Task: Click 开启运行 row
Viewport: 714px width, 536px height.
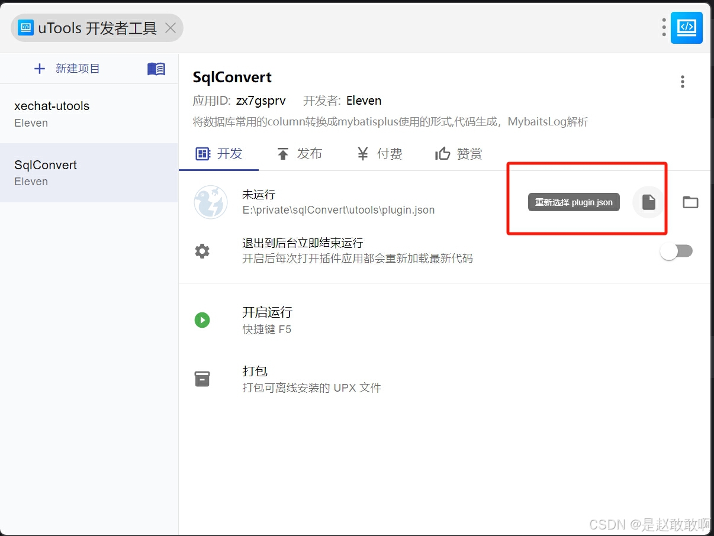Action: (445, 320)
